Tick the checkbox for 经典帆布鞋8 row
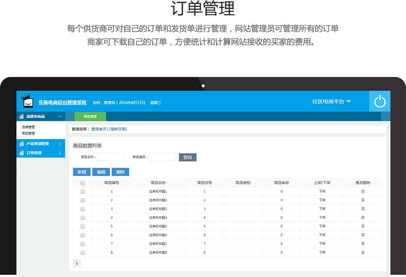The height and width of the screenshot is (277, 406). tap(83, 252)
